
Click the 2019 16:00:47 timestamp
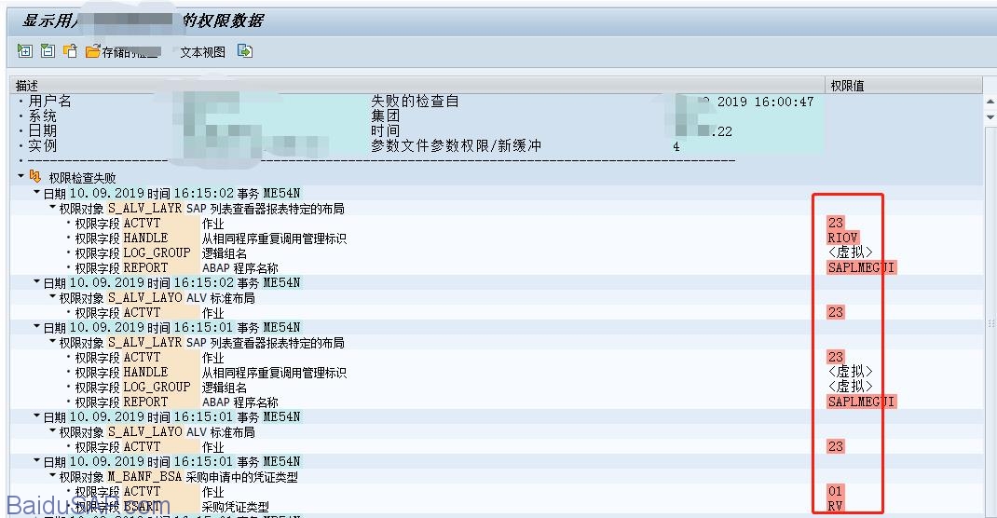(x=766, y=102)
